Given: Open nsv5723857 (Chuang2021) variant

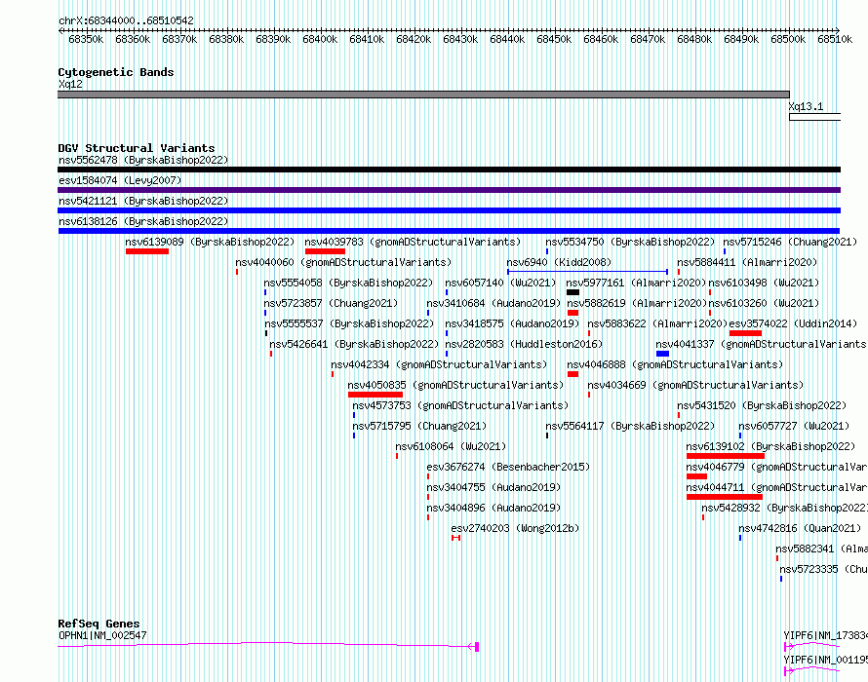Looking at the screenshot, I should 331,304.
